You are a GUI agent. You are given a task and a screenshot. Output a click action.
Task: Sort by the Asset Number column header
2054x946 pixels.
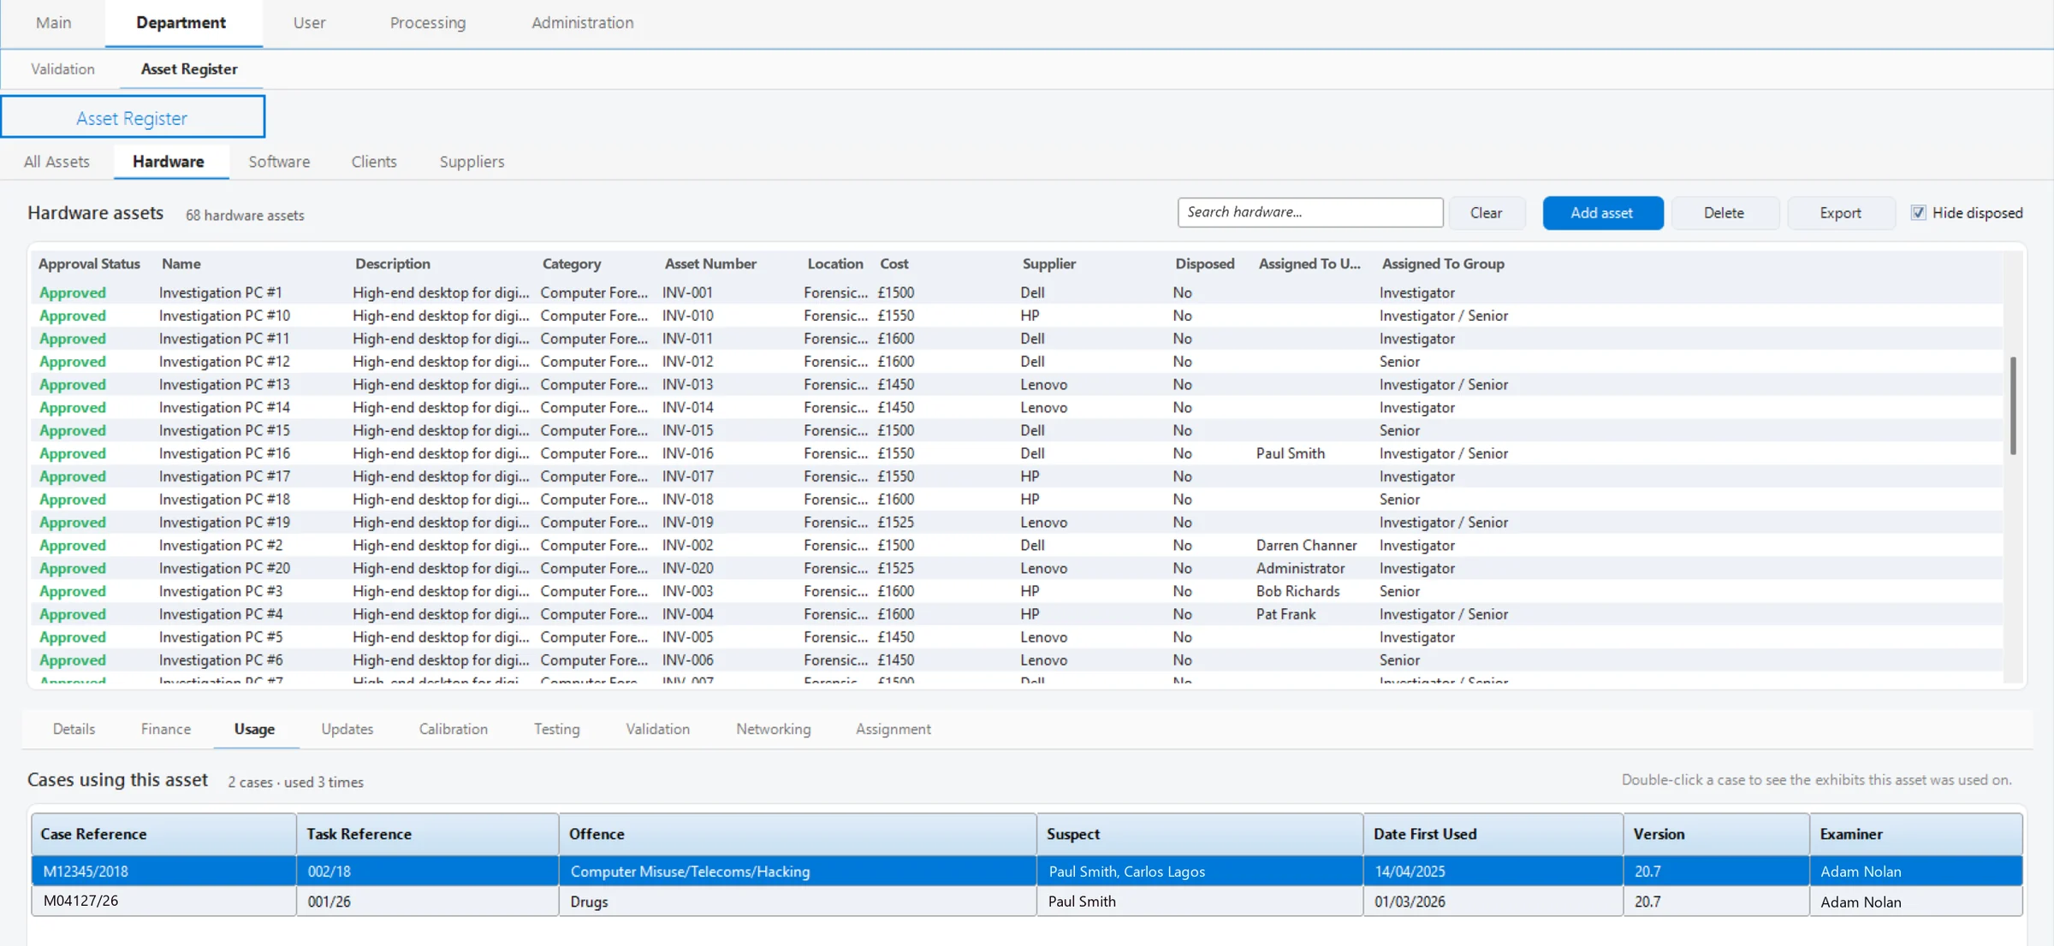click(710, 264)
